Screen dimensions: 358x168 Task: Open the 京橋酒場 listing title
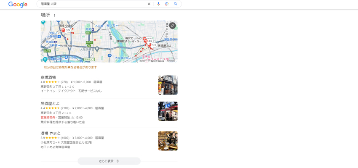[48, 77]
